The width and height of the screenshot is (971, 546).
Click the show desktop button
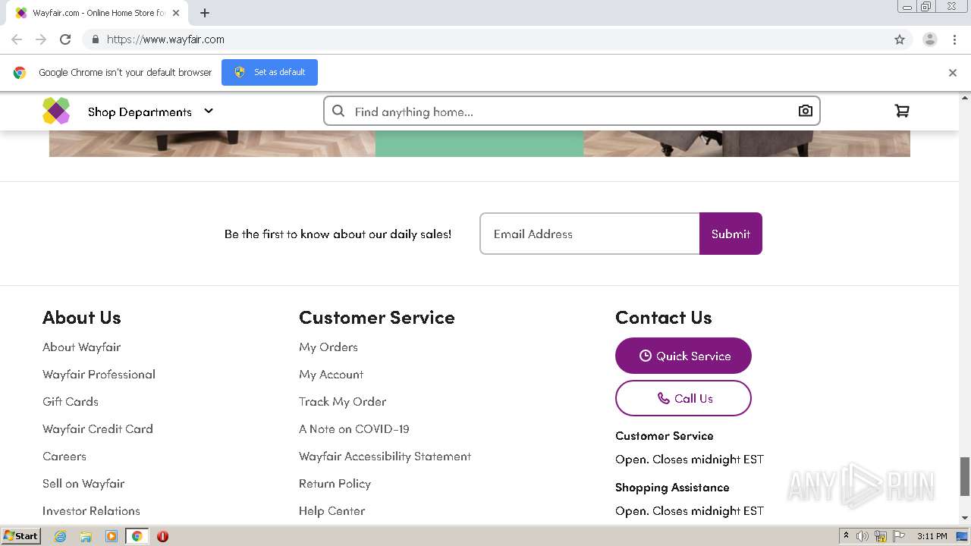click(x=963, y=536)
